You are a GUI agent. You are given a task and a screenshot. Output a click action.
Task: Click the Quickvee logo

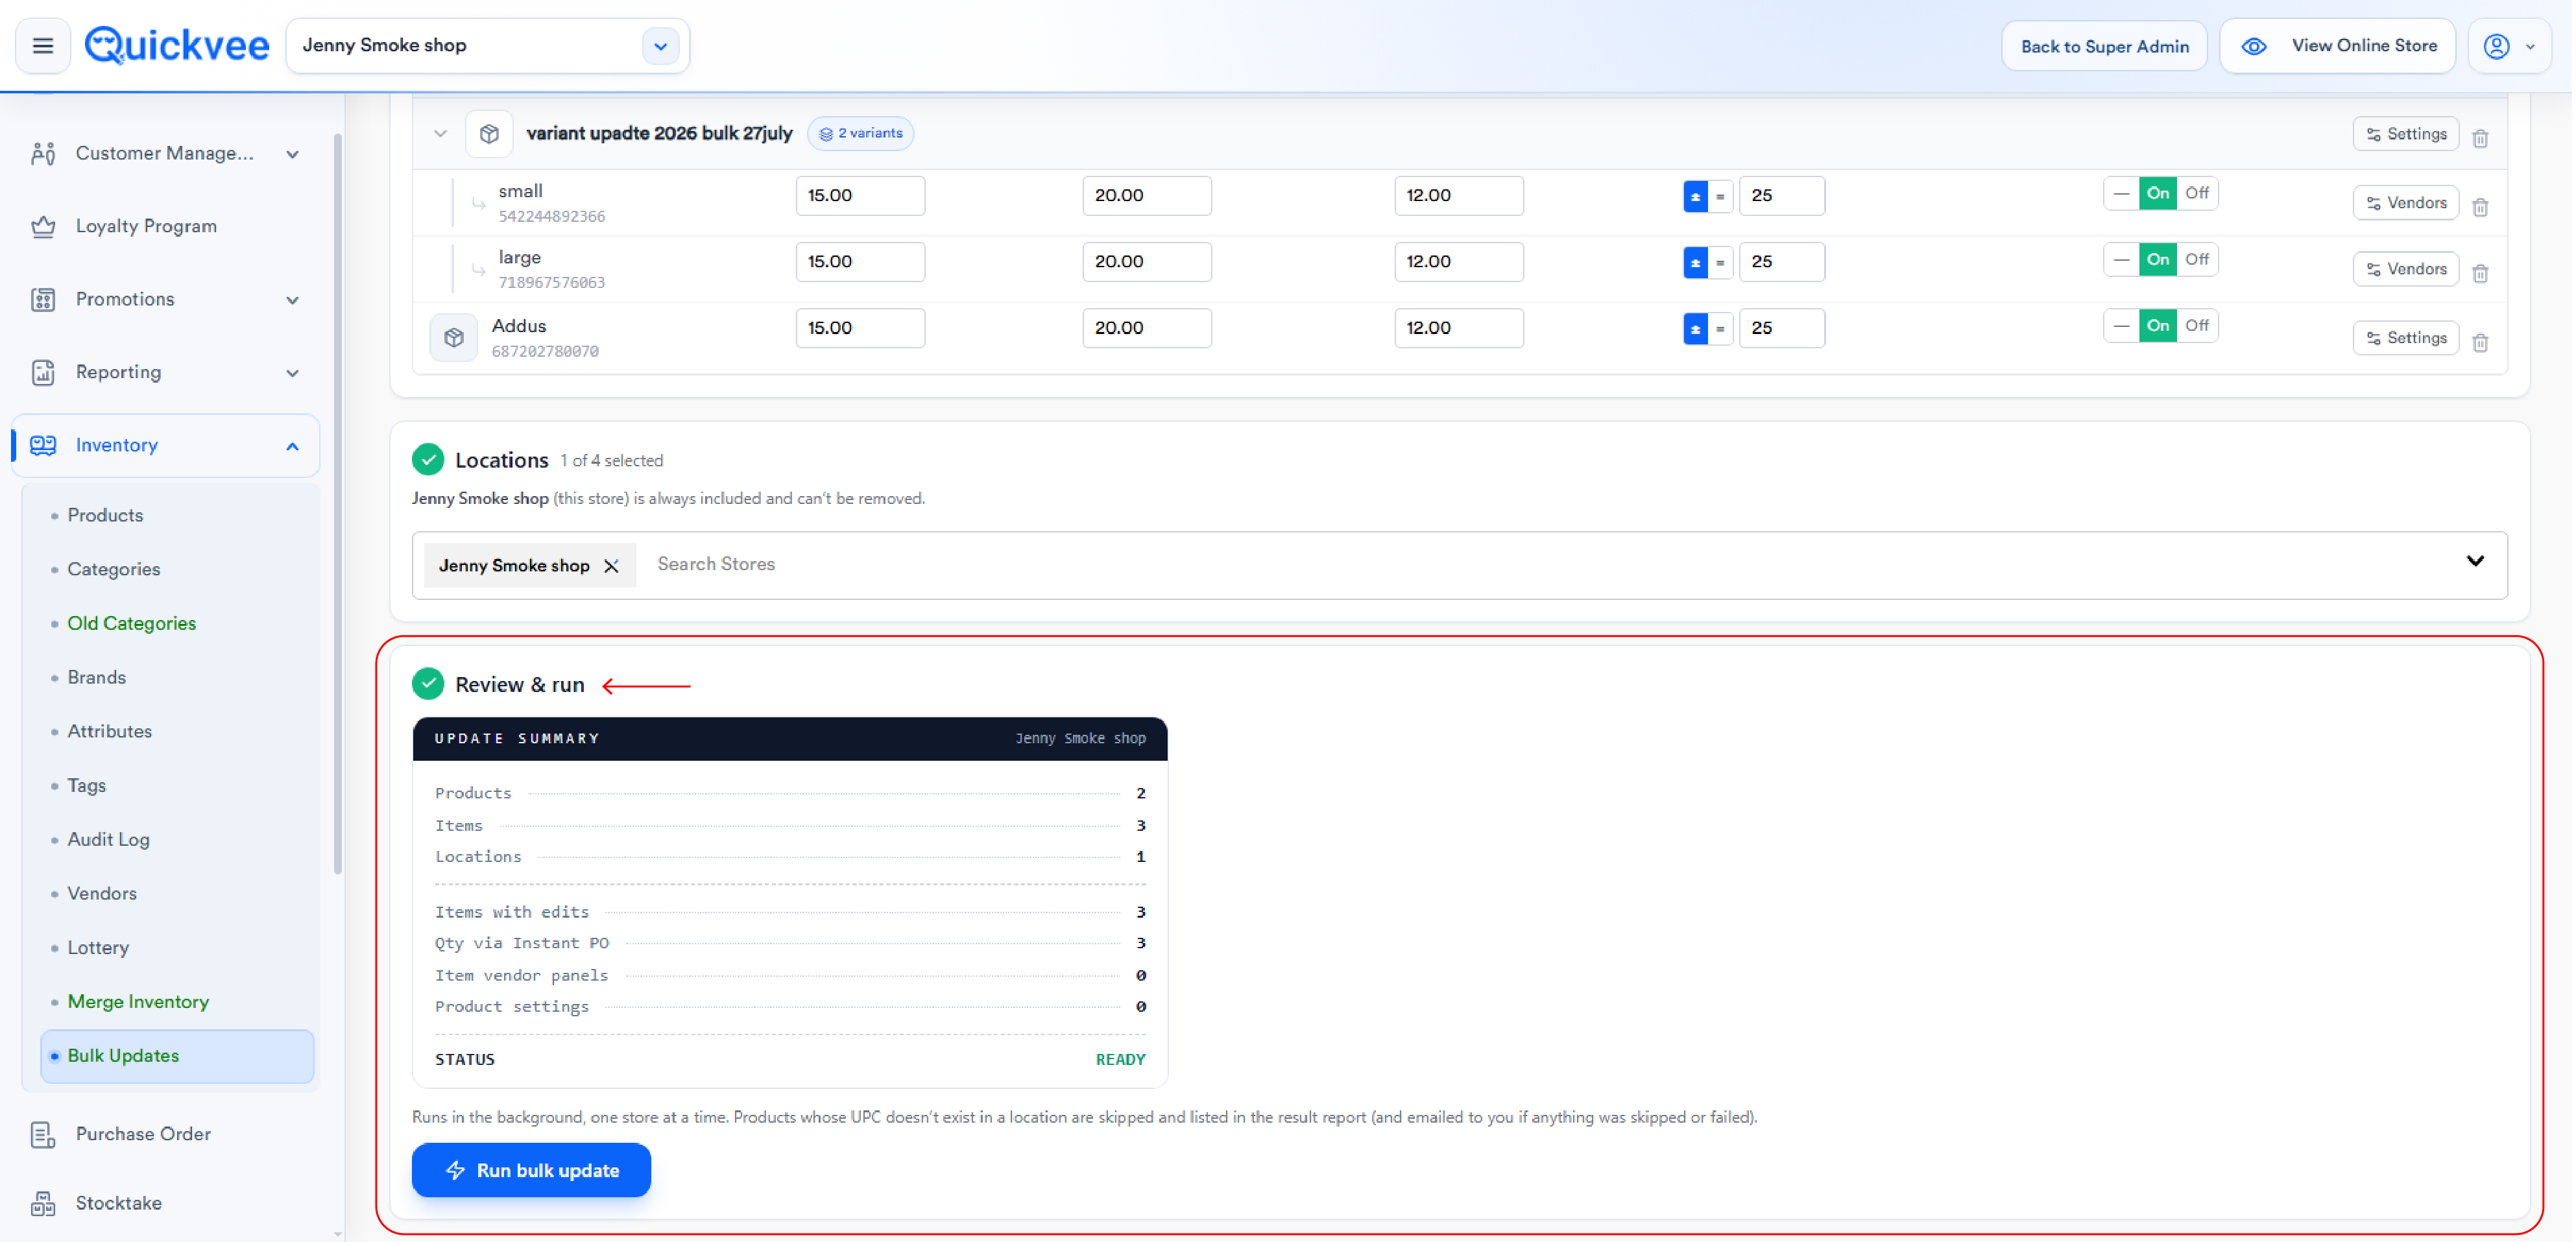177,46
